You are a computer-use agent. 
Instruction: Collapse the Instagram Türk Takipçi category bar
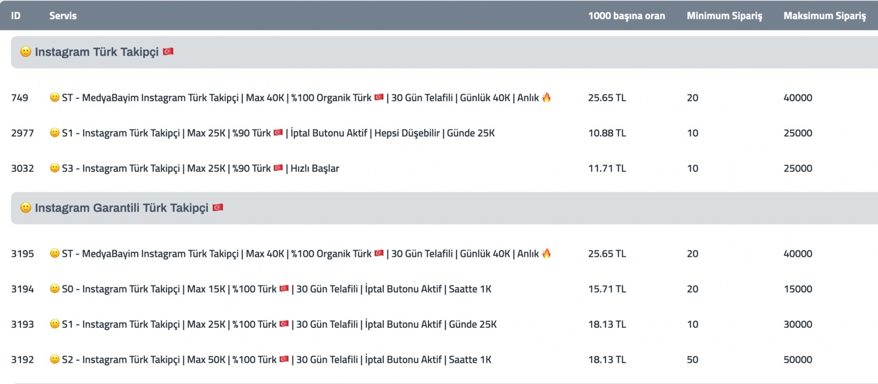point(444,52)
